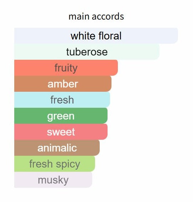The height and width of the screenshot is (202, 193).
Task: Click the light blue fresh bar
Action: pyautogui.click(x=62, y=100)
